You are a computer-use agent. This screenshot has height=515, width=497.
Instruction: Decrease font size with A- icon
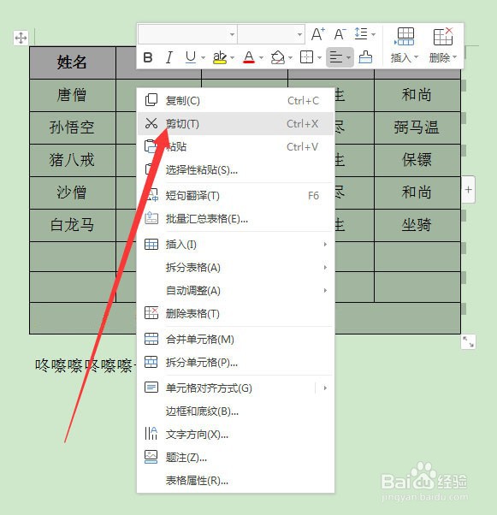pyautogui.click(x=340, y=34)
